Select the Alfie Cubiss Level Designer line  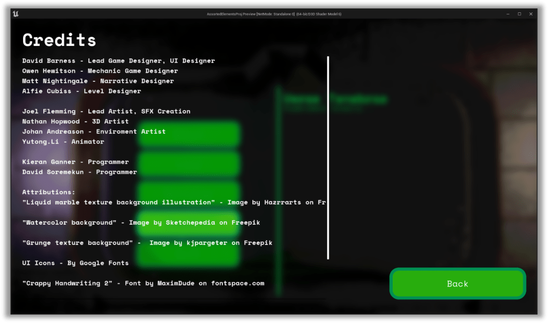pos(81,91)
